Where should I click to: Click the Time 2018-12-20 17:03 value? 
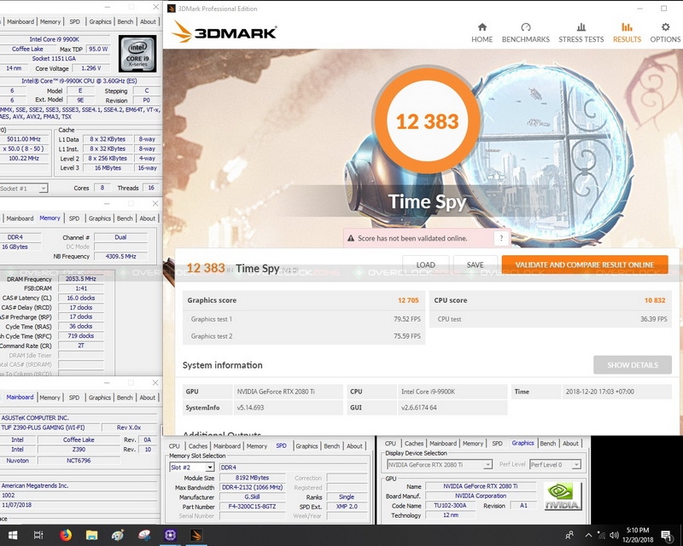pyautogui.click(x=616, y=392)
